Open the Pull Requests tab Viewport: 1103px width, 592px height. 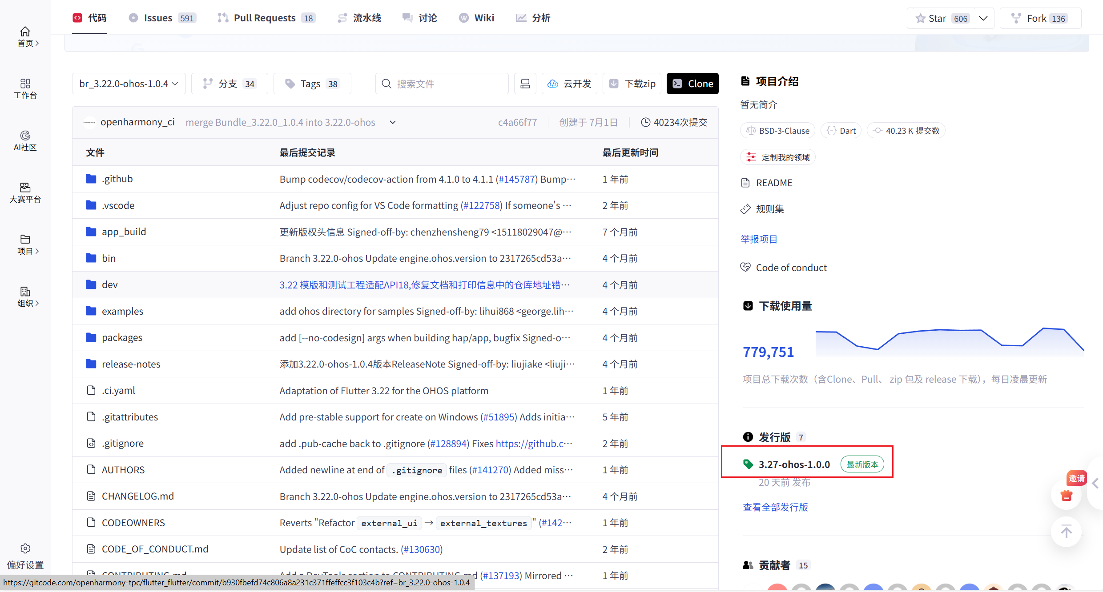[x=266, y=18]
